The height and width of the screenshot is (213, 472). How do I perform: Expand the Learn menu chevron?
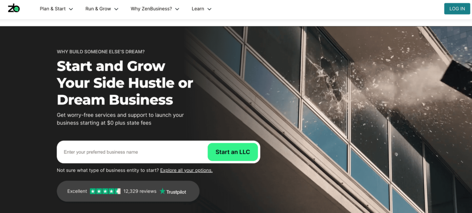tap(209, 9)
